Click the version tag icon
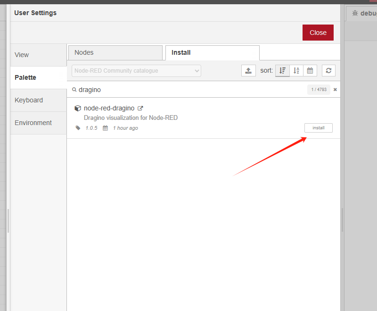This screenshot has height=311, width=377. click(78, 128)
